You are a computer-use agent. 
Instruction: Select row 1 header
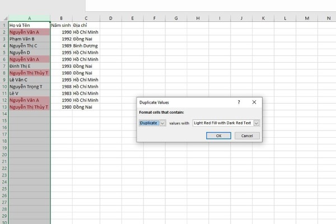coord(4,25)
